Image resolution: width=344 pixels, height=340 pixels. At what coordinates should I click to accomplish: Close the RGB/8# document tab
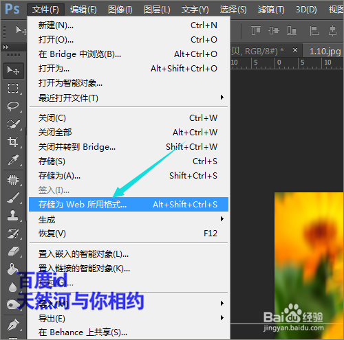(x=295, y=49)
